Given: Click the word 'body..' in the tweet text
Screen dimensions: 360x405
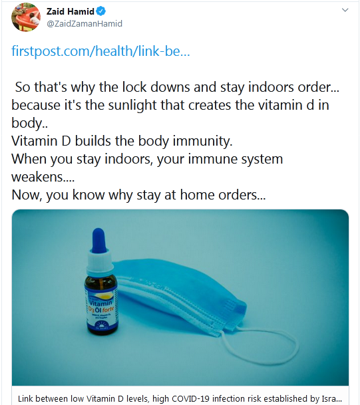Looking at the screenshot, I should click(x=29, y=123).
